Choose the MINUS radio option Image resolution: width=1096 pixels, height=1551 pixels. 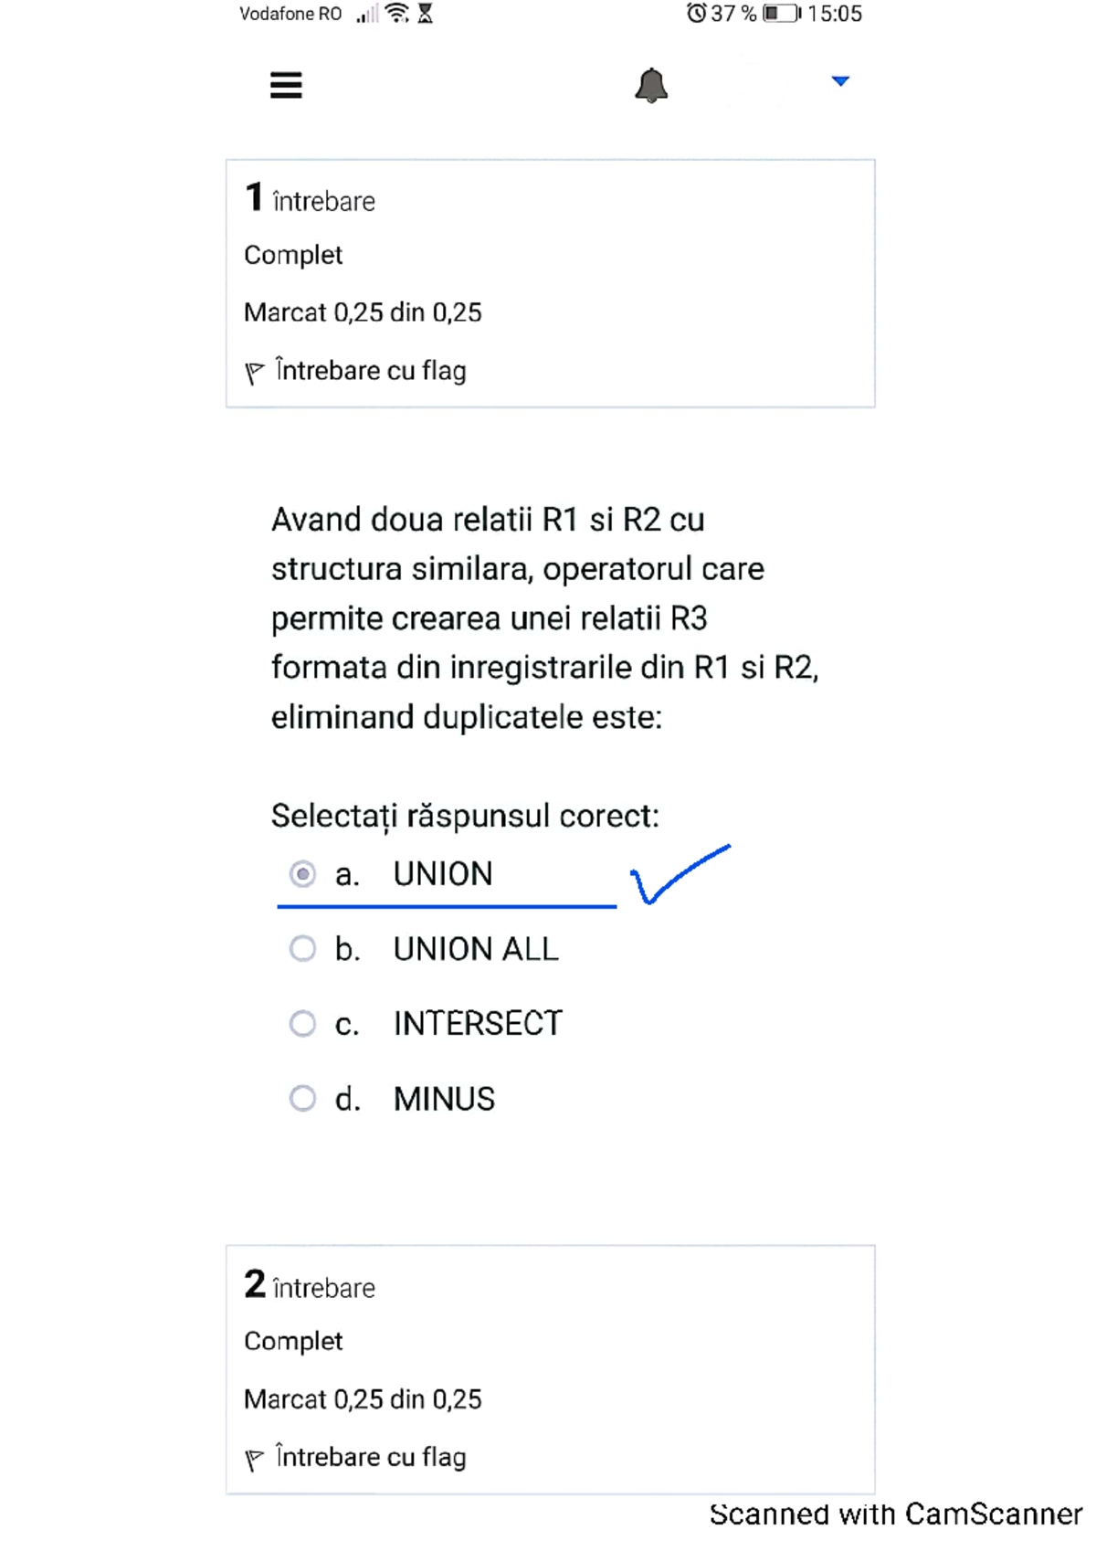coord(302,1098)
